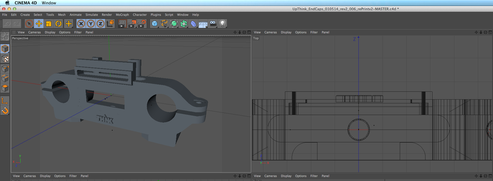Select the Live Selection arrow tool
493x181 pixels.
(x=29, y=24)
